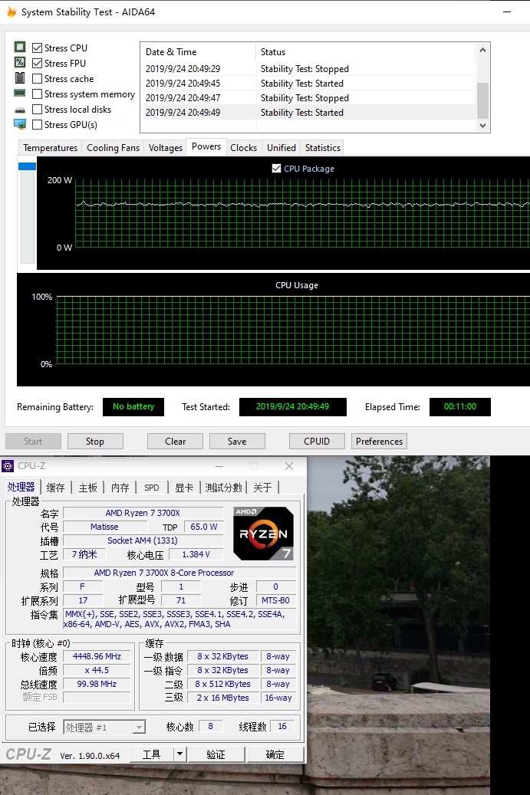This screenshot has width=530, height=795.
Task: Click the log list scrollbar thumb
Action: pos(482,100)
